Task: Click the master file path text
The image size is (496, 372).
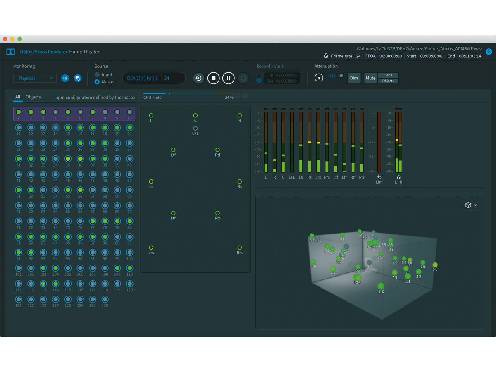Action: pos(419,48)
